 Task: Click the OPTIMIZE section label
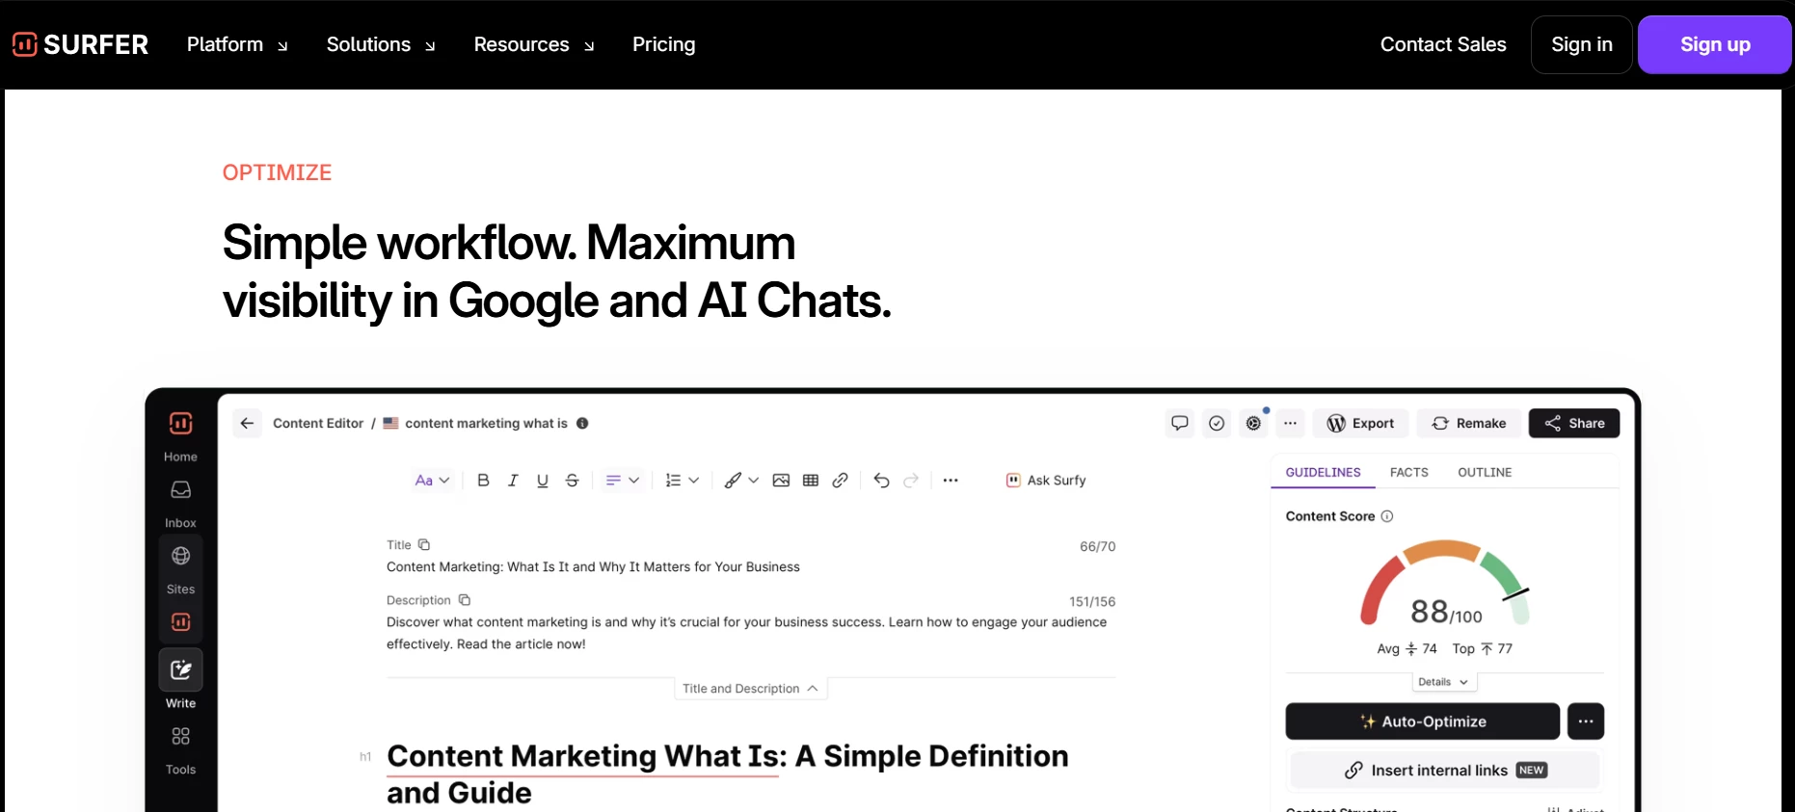pyautogui.click(x=277, y=172)
